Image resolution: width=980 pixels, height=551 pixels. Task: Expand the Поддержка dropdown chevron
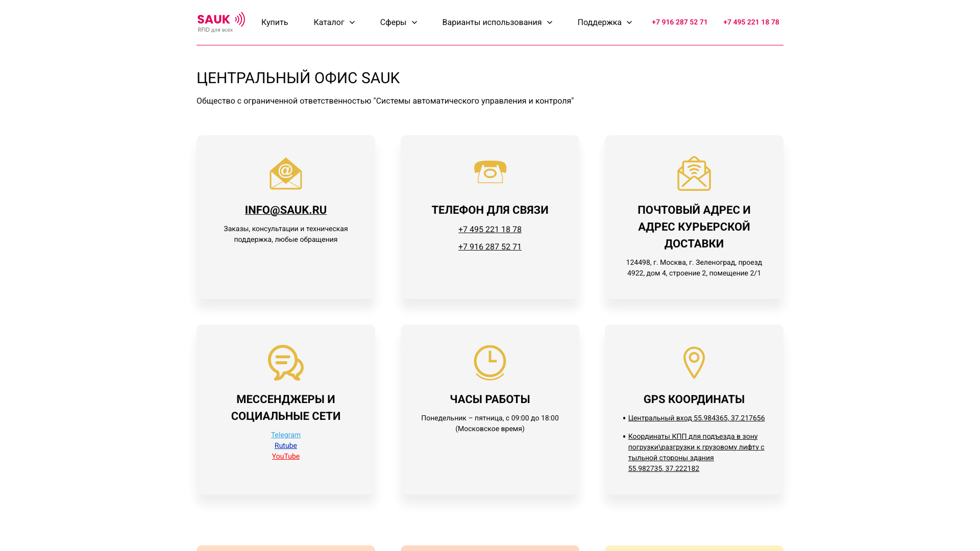[629, 22]
